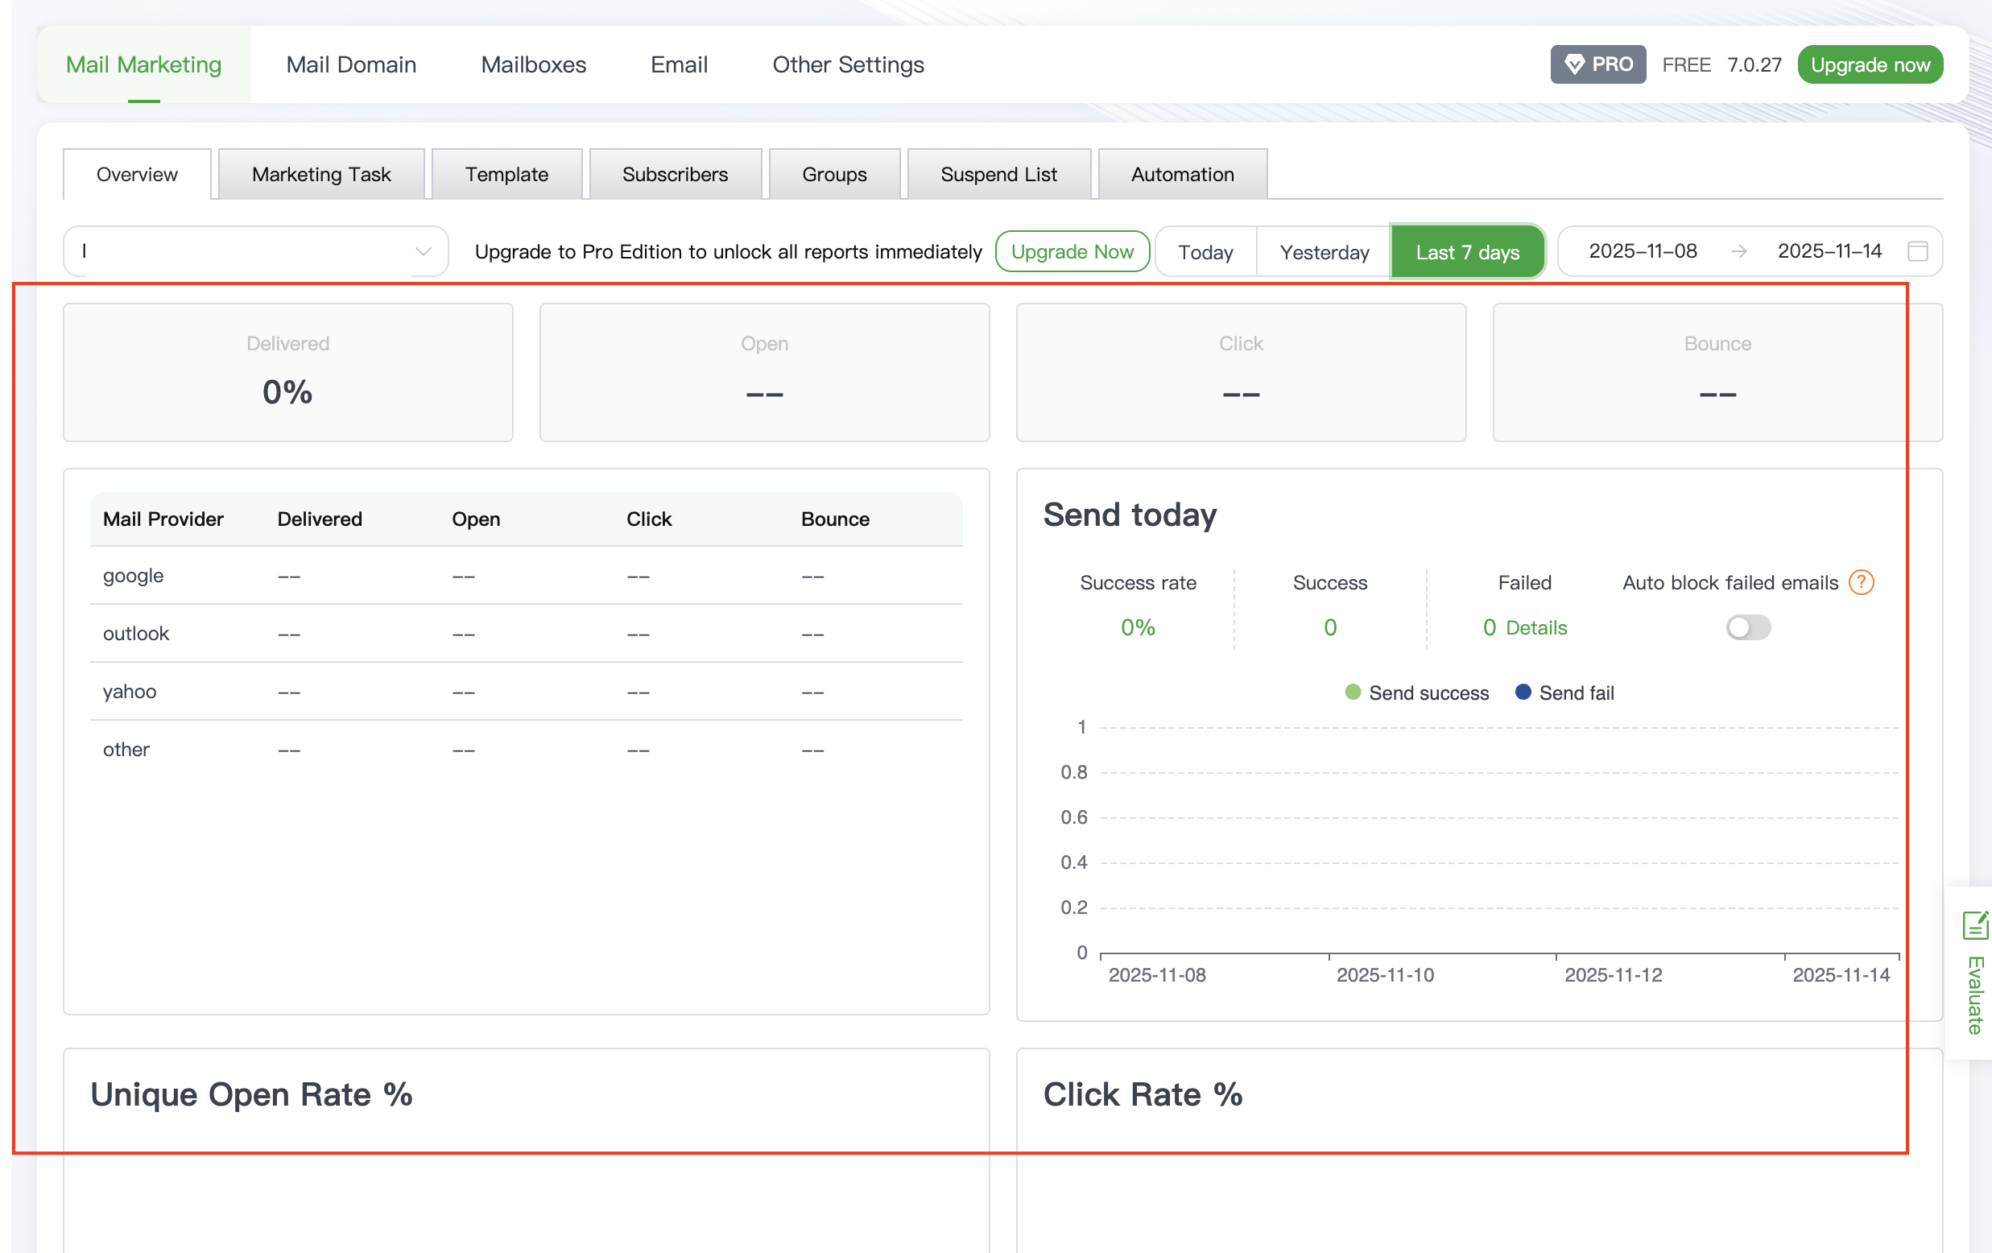Image resolution: width=1992 pixels, height=1253 pixels.
Task: Go to the Subscribers tab
Action: click(674, 175)
